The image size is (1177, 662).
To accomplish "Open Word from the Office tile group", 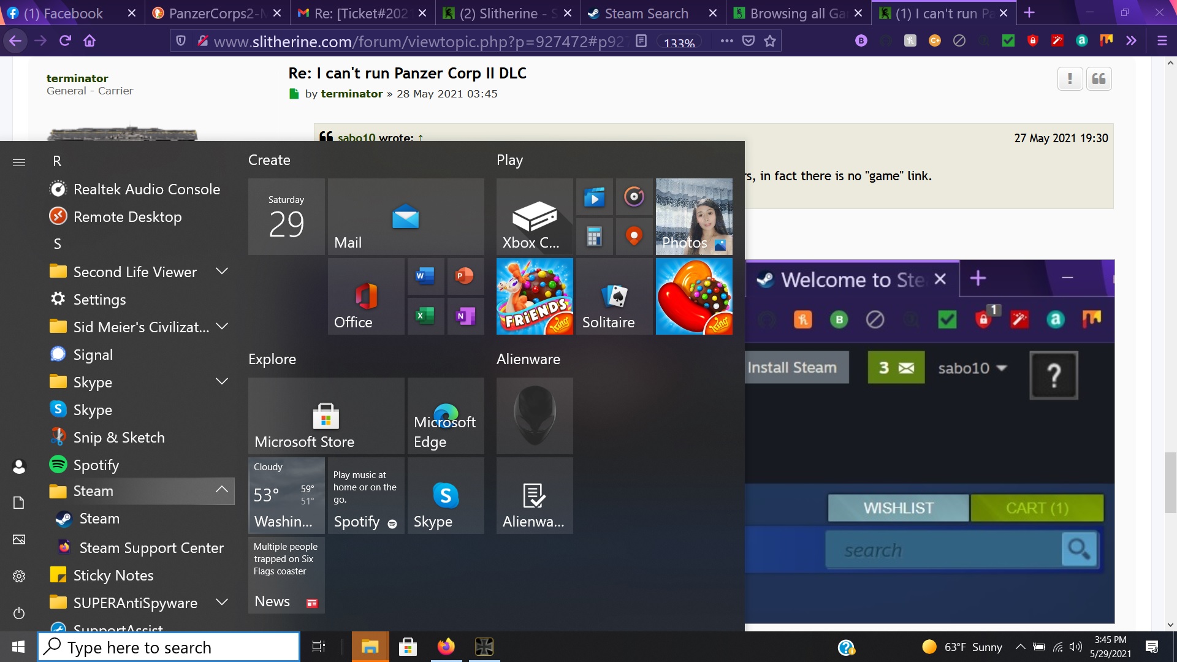I will click(425, 276).
